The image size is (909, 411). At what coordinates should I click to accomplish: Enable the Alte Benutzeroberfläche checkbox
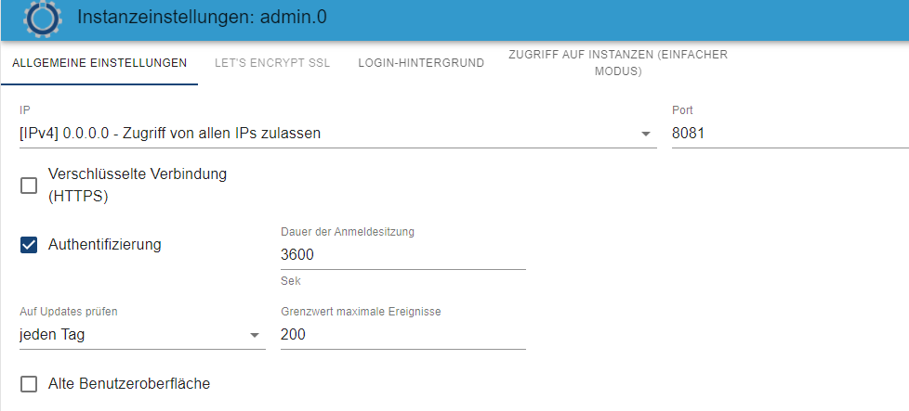pos(29,384)
